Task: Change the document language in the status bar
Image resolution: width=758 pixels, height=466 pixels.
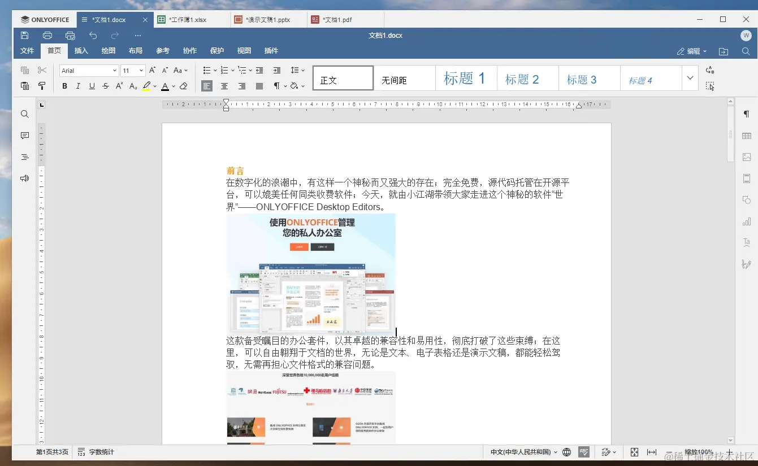Action: pos(524,452)
